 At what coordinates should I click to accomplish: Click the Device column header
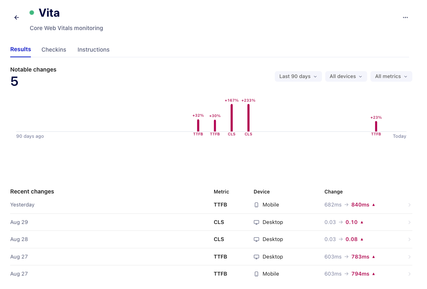[x=261, y=192]
